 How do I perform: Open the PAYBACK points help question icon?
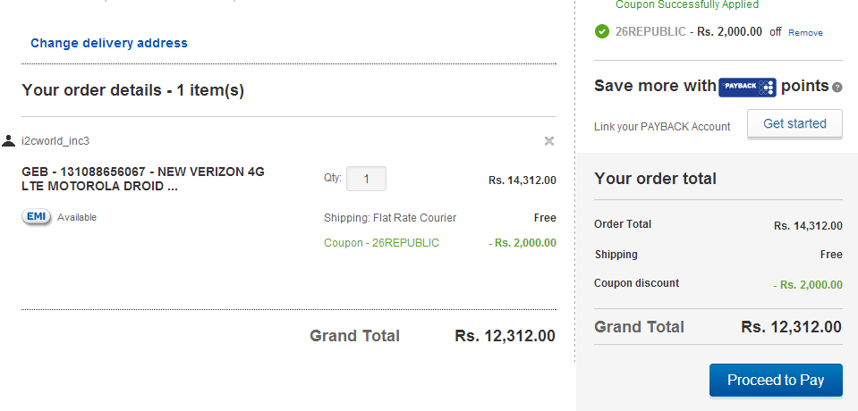pos(837,88)
